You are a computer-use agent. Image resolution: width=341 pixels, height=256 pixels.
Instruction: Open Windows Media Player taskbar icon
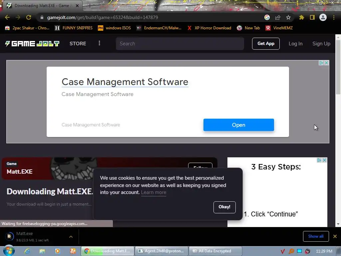pyautogui.click(x=58, y=251)
